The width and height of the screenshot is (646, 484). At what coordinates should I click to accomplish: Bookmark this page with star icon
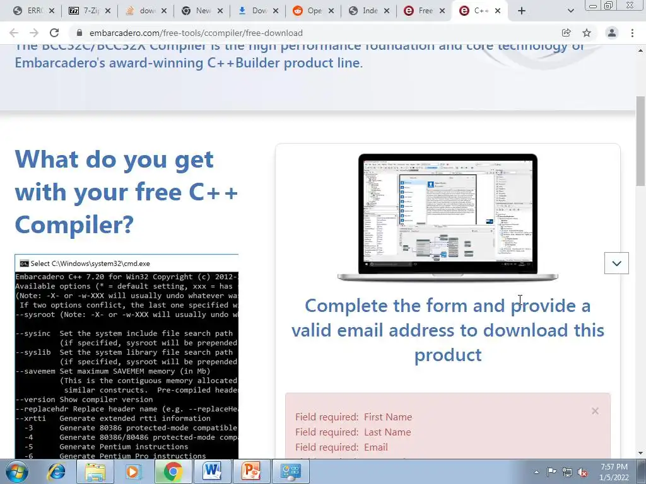click(x=587, y=33)
